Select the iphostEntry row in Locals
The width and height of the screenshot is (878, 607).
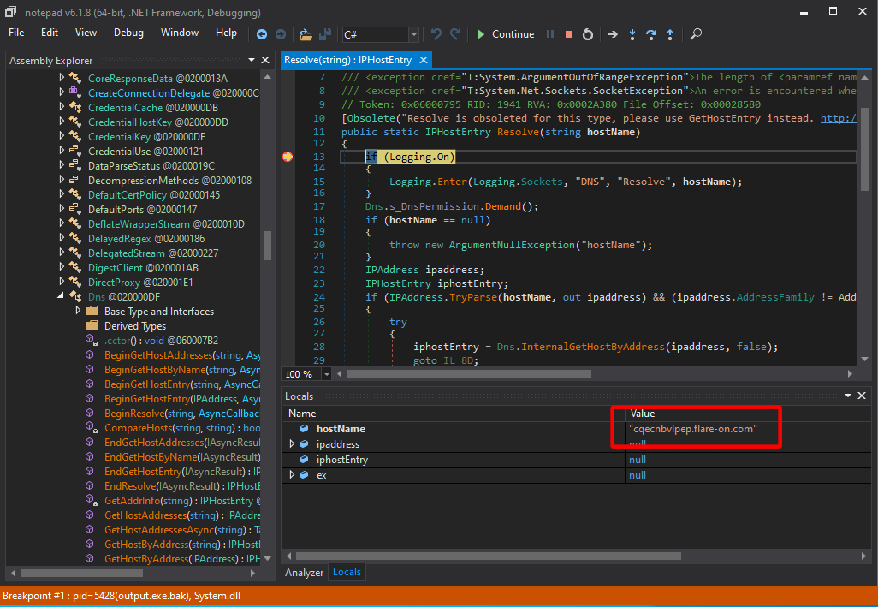(577, 460)
